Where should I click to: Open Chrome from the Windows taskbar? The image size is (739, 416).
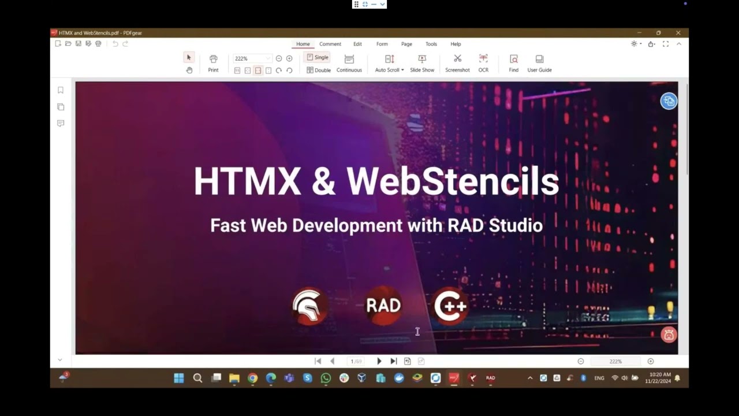point(252,378)
